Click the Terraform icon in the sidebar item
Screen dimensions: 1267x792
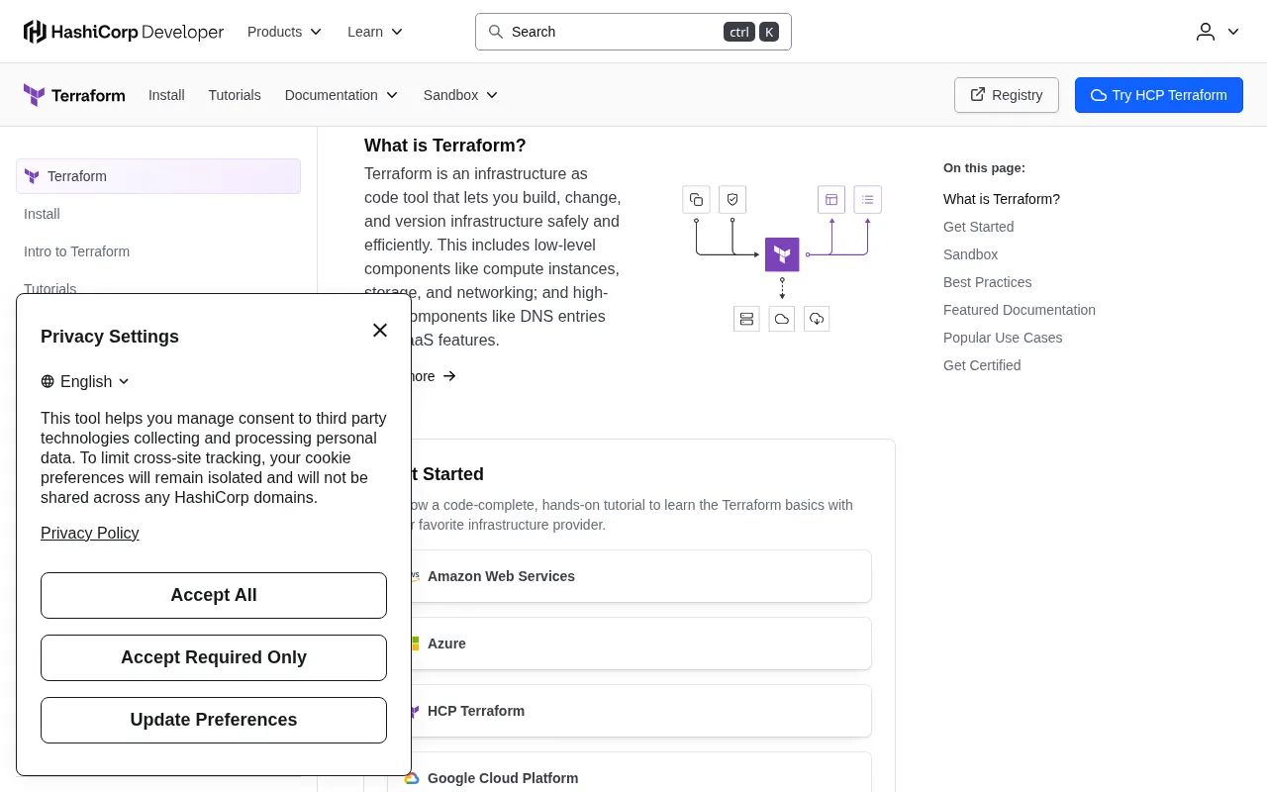pyautogui.click(x=32, y=176)
